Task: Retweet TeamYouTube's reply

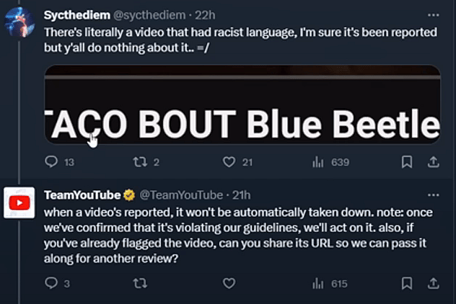Action: pos(140,284)
